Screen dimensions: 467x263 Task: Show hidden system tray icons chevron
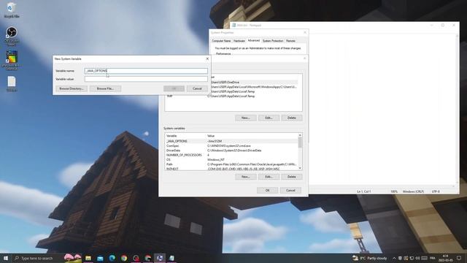point(394,258)
